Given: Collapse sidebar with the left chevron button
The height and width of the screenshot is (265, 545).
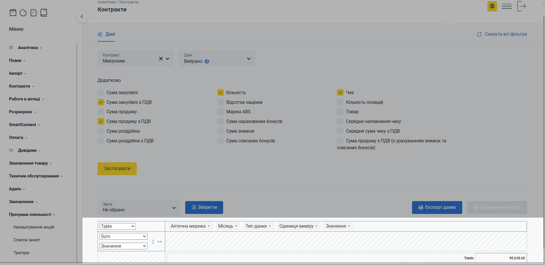Looking at the screenshot, I should click(x=82, y=17).
